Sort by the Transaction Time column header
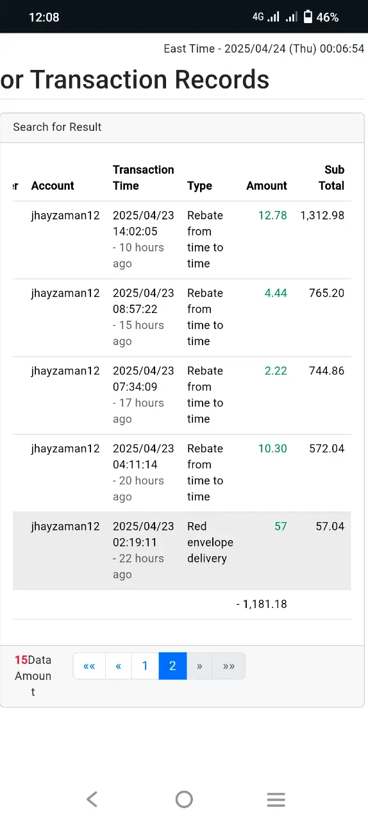This screenshot has height=821, width=368. (144, 178)
